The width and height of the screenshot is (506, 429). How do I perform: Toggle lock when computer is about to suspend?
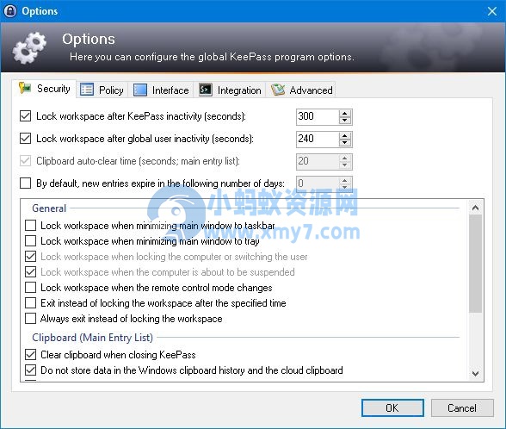tap(31, 271)
